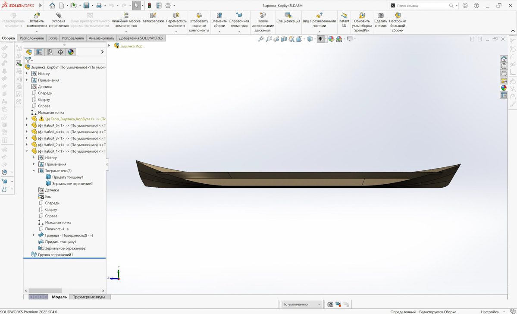Viewport: 517px width, 314px height.
Task: Click the Instant 3D tool
Action: click(344, 16)
